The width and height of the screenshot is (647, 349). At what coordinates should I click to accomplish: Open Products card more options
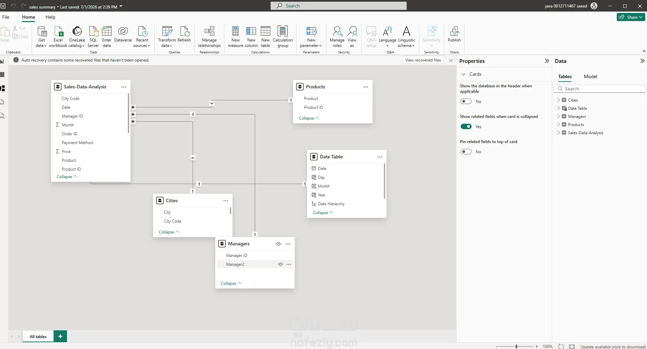tap(366, 87)
